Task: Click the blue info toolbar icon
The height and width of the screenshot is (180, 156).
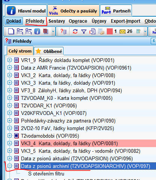Action: point(37,31)
